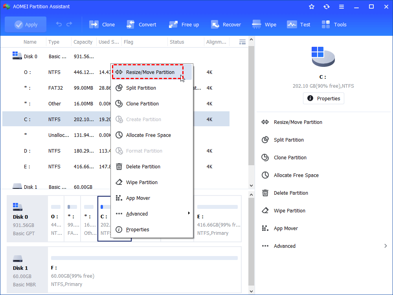
Task: Click Wipe Partition in right panel
Action: coord(283,211)
